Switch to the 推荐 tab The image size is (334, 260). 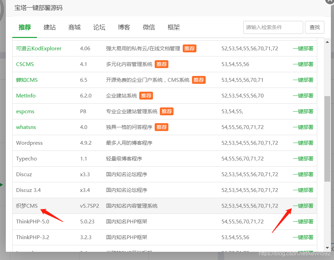[x=25, y=27]
